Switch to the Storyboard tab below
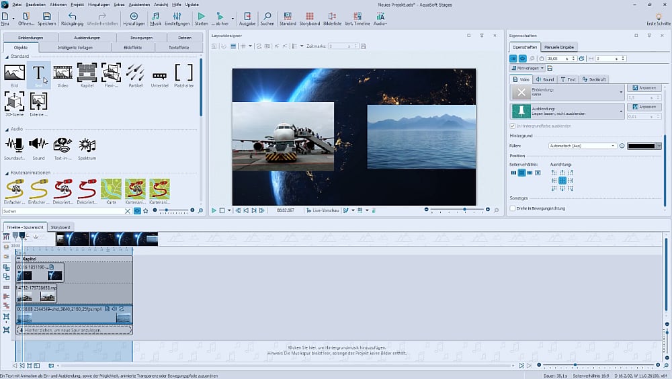This screenshot has width=672, height=379. point(60,227)
